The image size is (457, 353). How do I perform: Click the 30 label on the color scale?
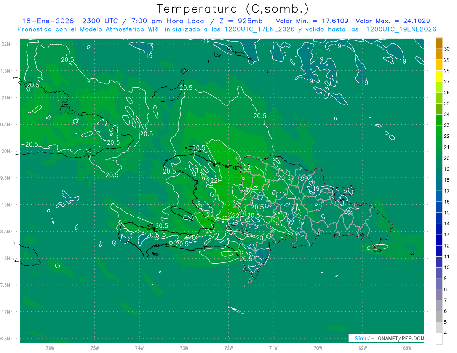point(447,49)
